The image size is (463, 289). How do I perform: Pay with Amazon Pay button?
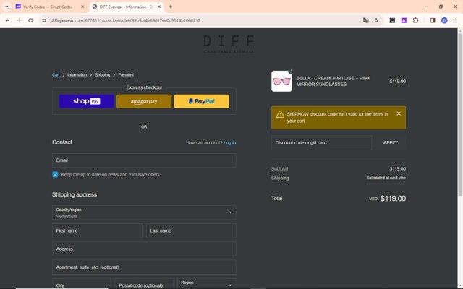pyautogui.click(x=144, y=101)
